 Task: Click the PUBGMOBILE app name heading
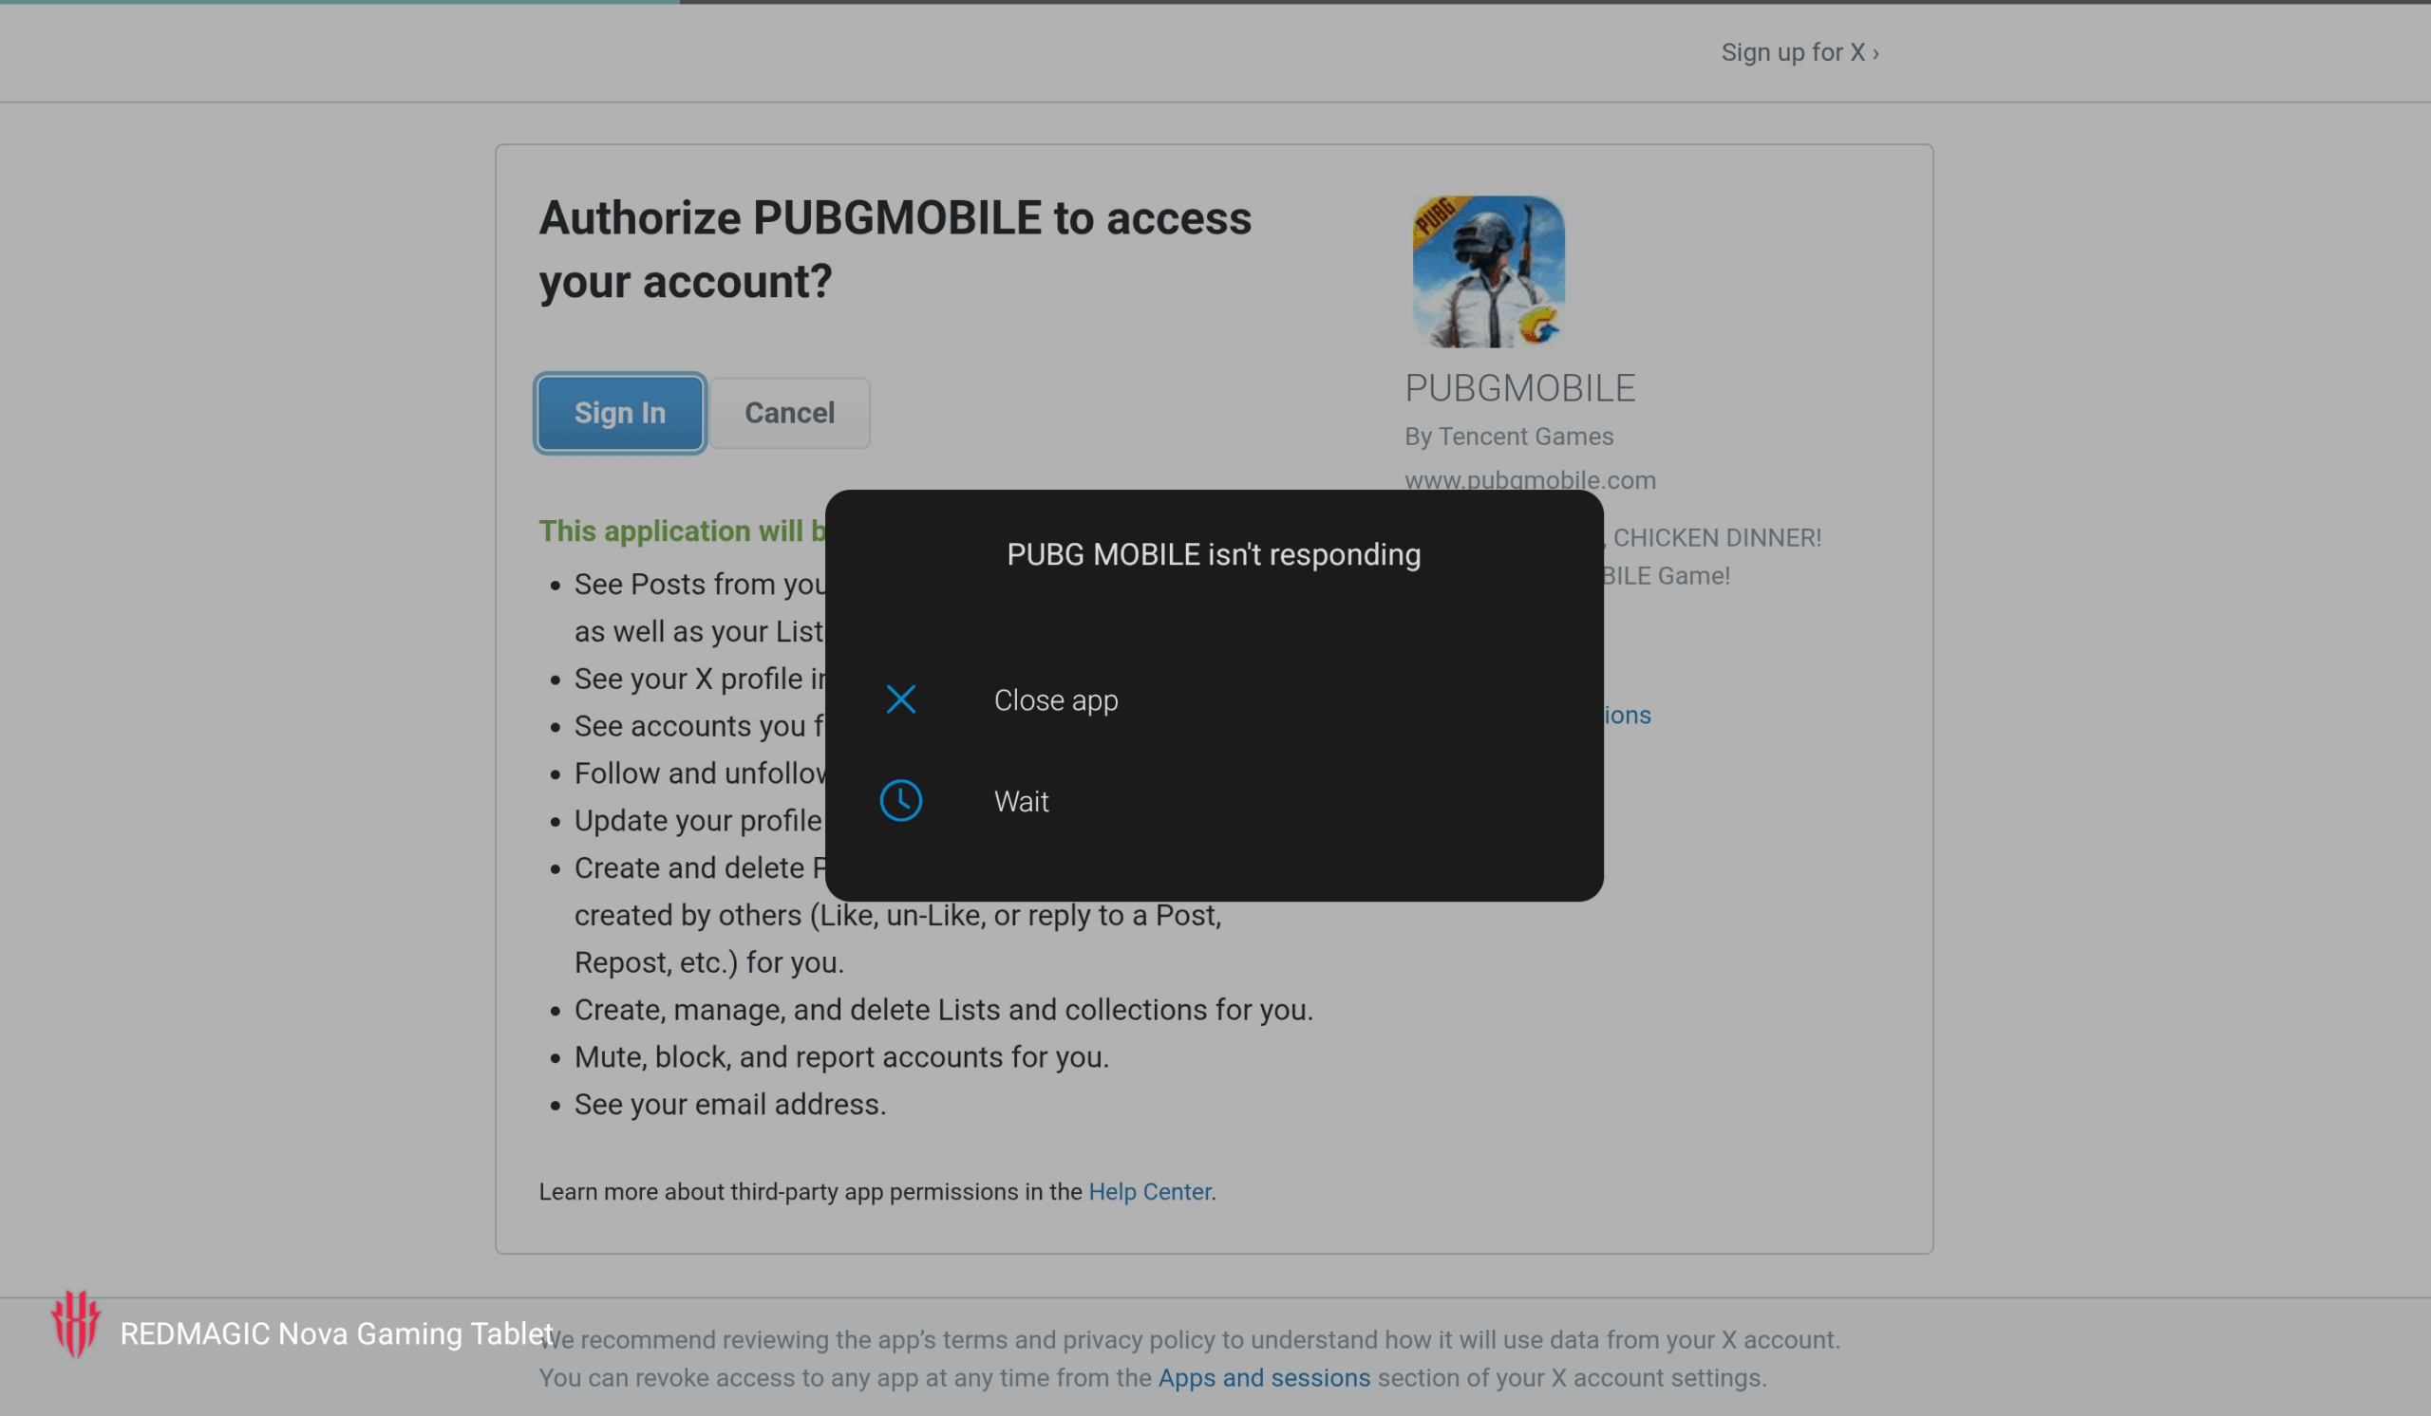tap(1519, 387)
